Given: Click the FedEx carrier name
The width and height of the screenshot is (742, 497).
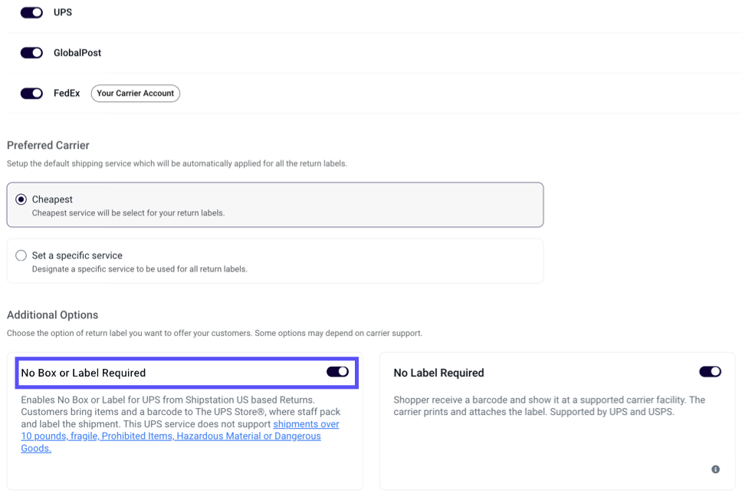Looking at the screenshot, I should 67,93.
